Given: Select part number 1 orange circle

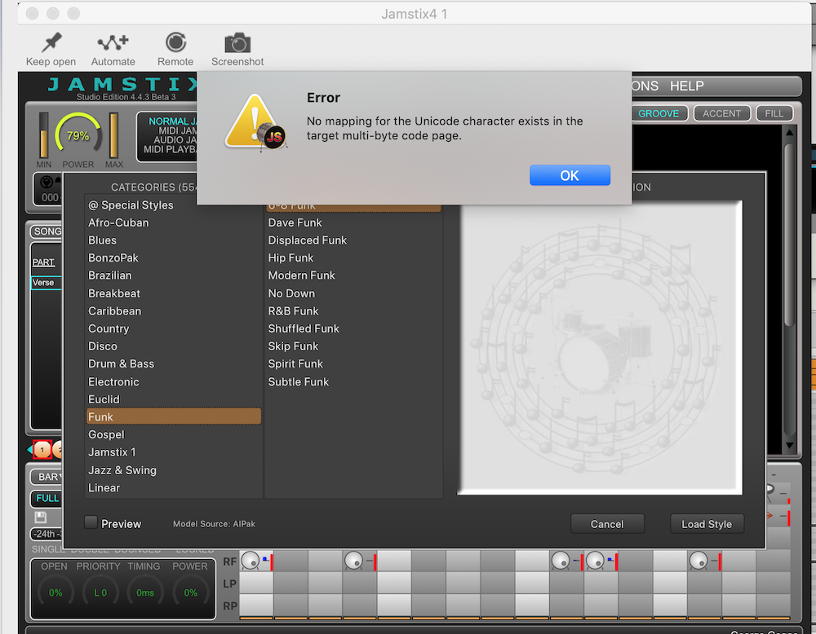Looking at the screenshot, I should [x=42, y=449].
